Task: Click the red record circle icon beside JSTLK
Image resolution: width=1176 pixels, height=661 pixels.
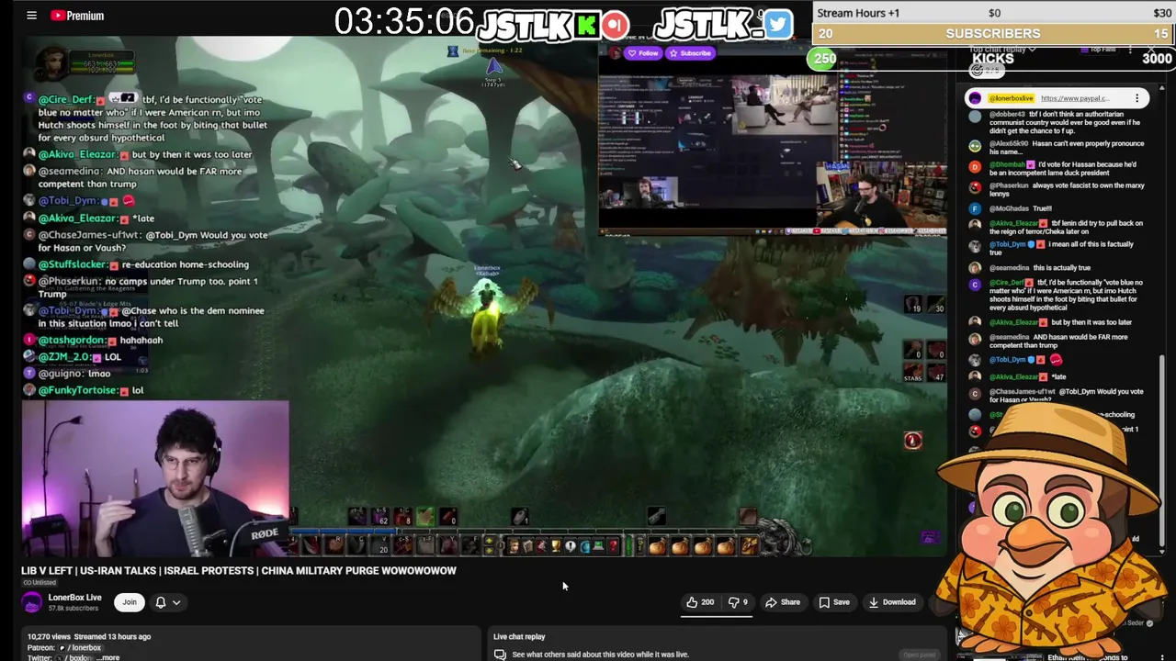Action: click(615, 25)
